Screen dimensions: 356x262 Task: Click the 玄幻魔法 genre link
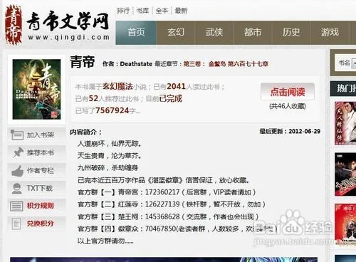point(117,87)
